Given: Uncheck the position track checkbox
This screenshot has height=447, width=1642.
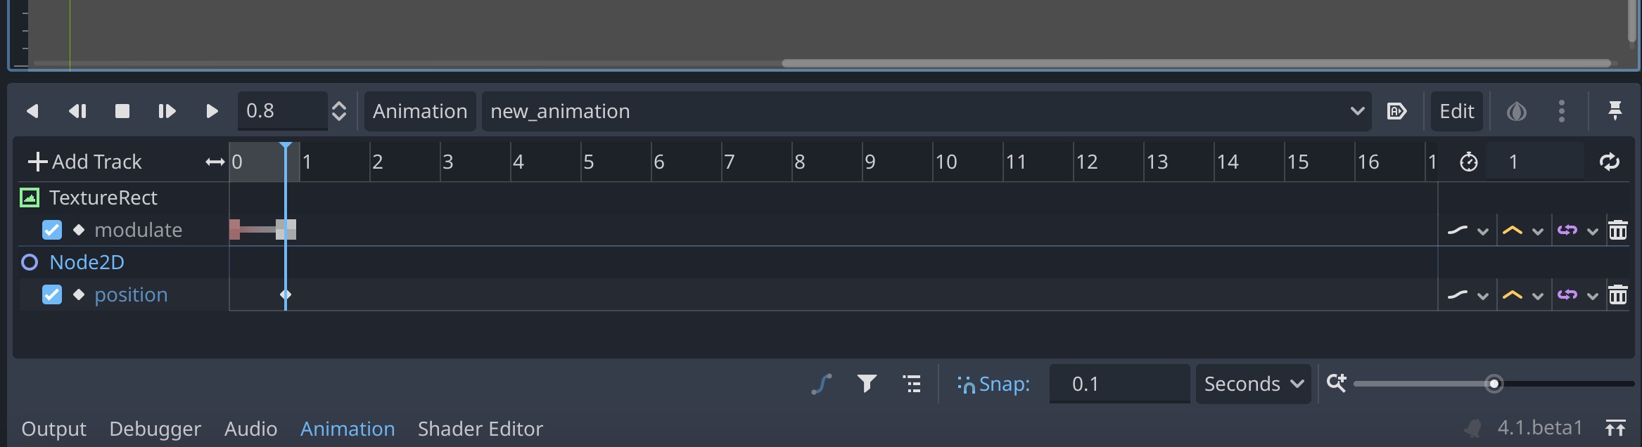Looking at the screenshot, I should [51, 294].
